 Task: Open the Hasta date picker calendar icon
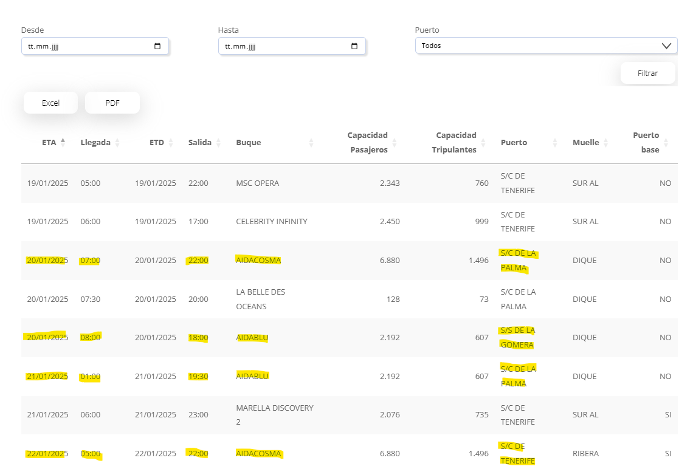[354, 46]
